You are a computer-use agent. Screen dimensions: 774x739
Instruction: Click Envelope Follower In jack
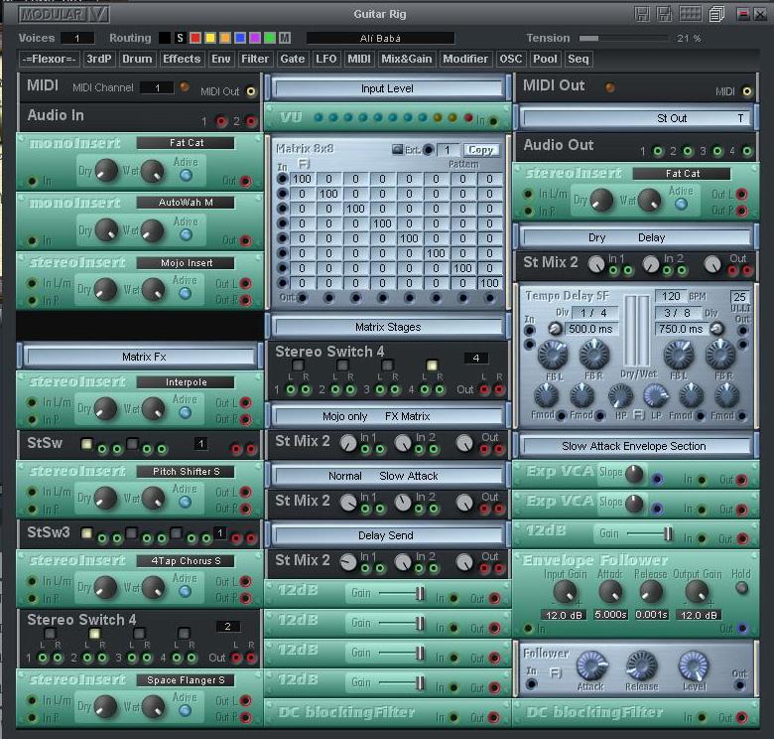point(529,629)
